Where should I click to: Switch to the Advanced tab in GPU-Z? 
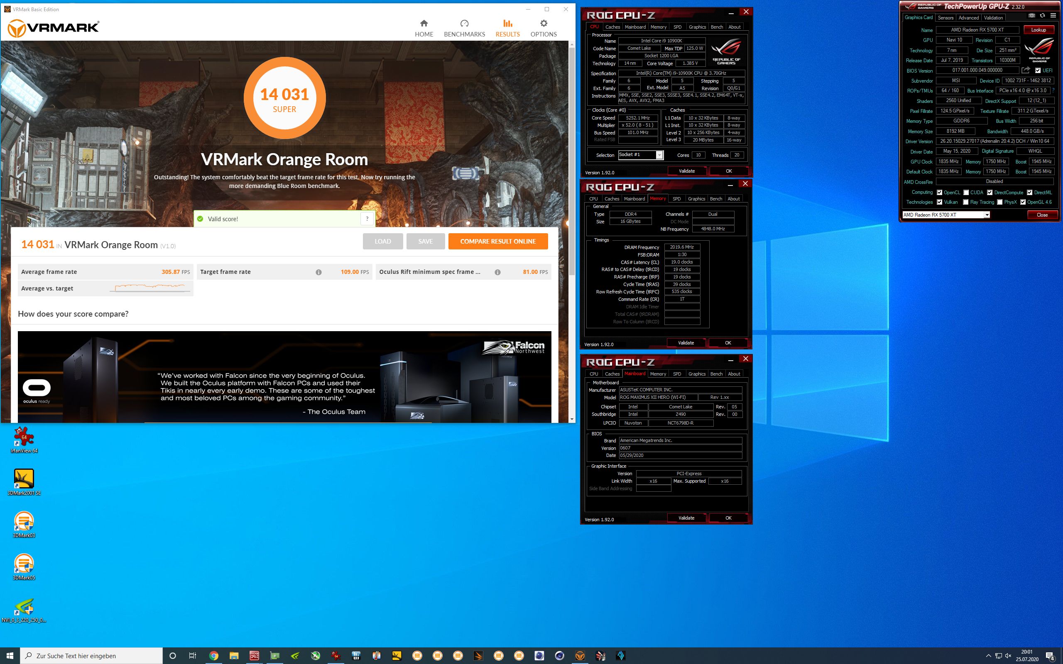(968, 18)
